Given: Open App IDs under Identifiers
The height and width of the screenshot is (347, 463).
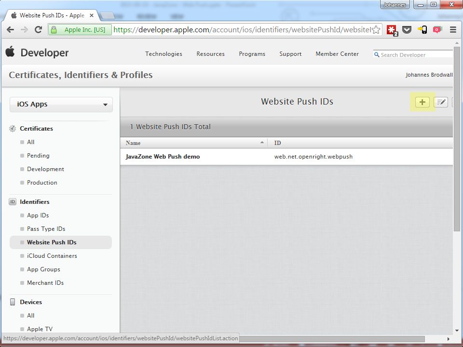Looking at the screenshot, I should [x=38, y=215].
